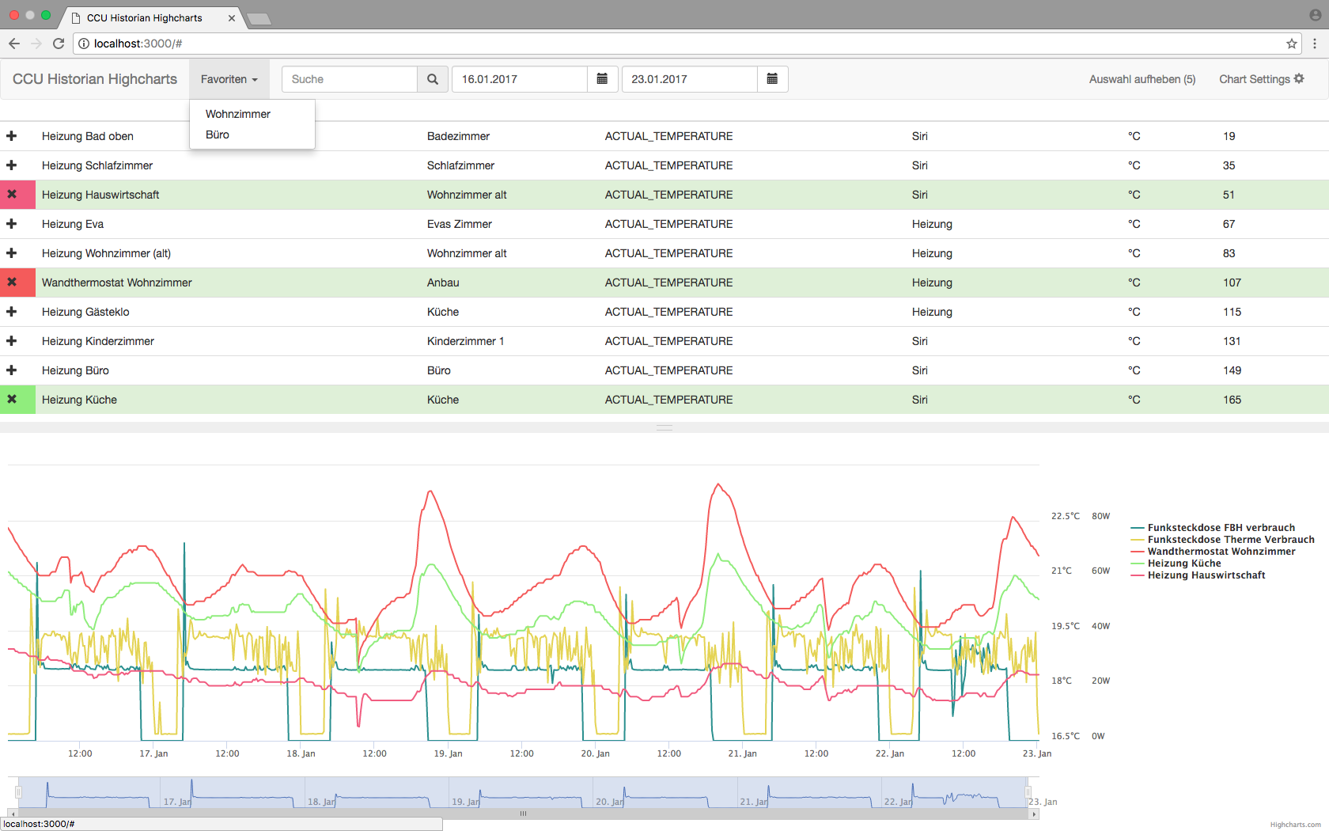Screen dimensions: 1329x831
Task: Open the Favoriten dropdown menu
Action: (x=229, y=79)
